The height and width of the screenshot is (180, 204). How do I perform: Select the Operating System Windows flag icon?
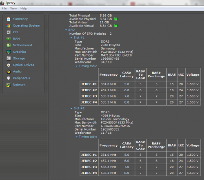pos(9,26)
